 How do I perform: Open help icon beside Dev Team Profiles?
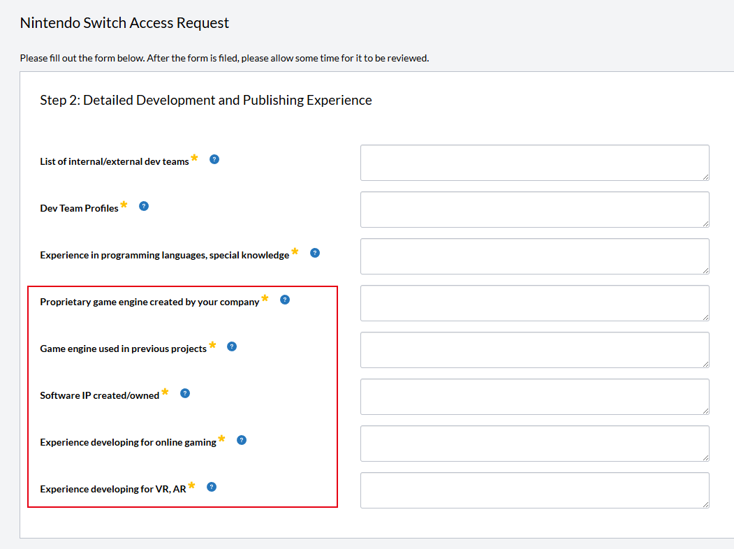coord(144,207)
